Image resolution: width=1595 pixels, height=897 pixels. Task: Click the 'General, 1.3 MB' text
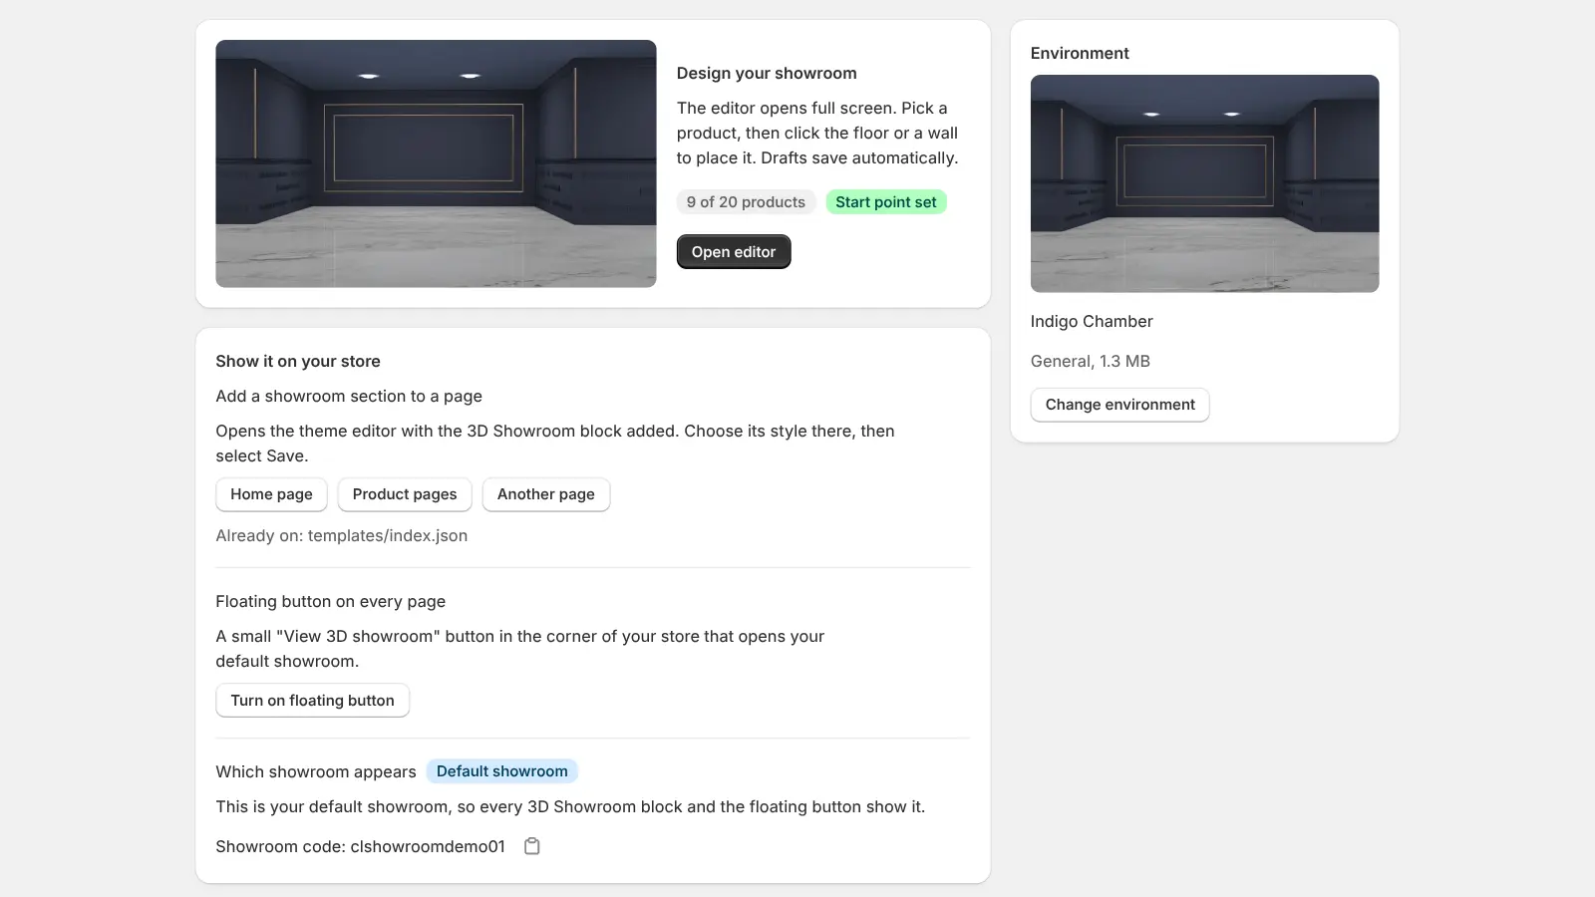(x=1091, y=361)
